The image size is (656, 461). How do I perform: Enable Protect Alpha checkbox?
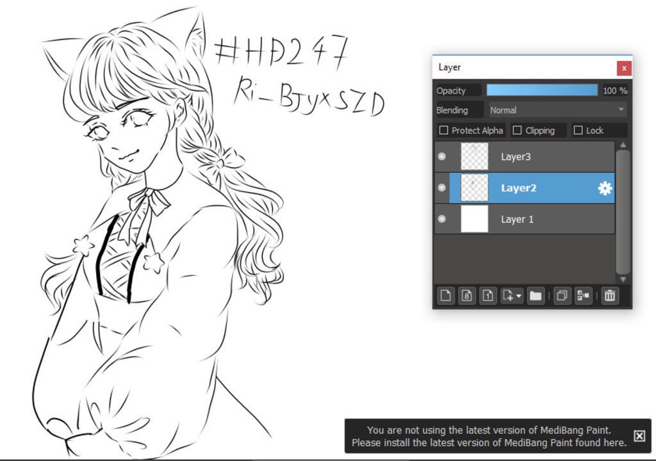click(x=443, y=131)
